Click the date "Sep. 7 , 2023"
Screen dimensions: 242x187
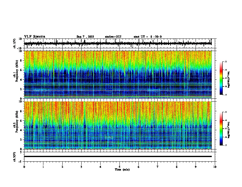point(85,37)
